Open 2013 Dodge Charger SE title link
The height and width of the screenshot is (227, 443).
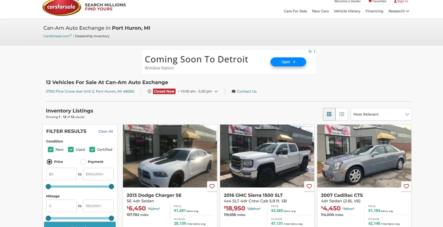(x=154, y=195)
